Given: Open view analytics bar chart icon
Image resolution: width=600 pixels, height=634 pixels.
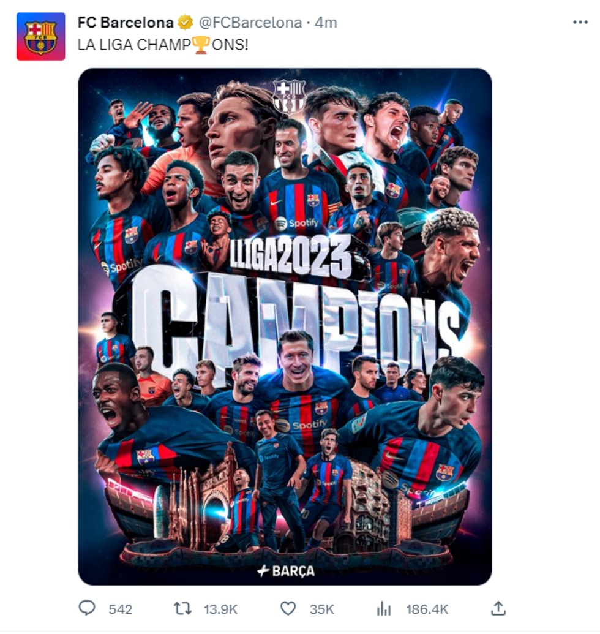Looking at the screenshot, I should [x=384, y=608].
